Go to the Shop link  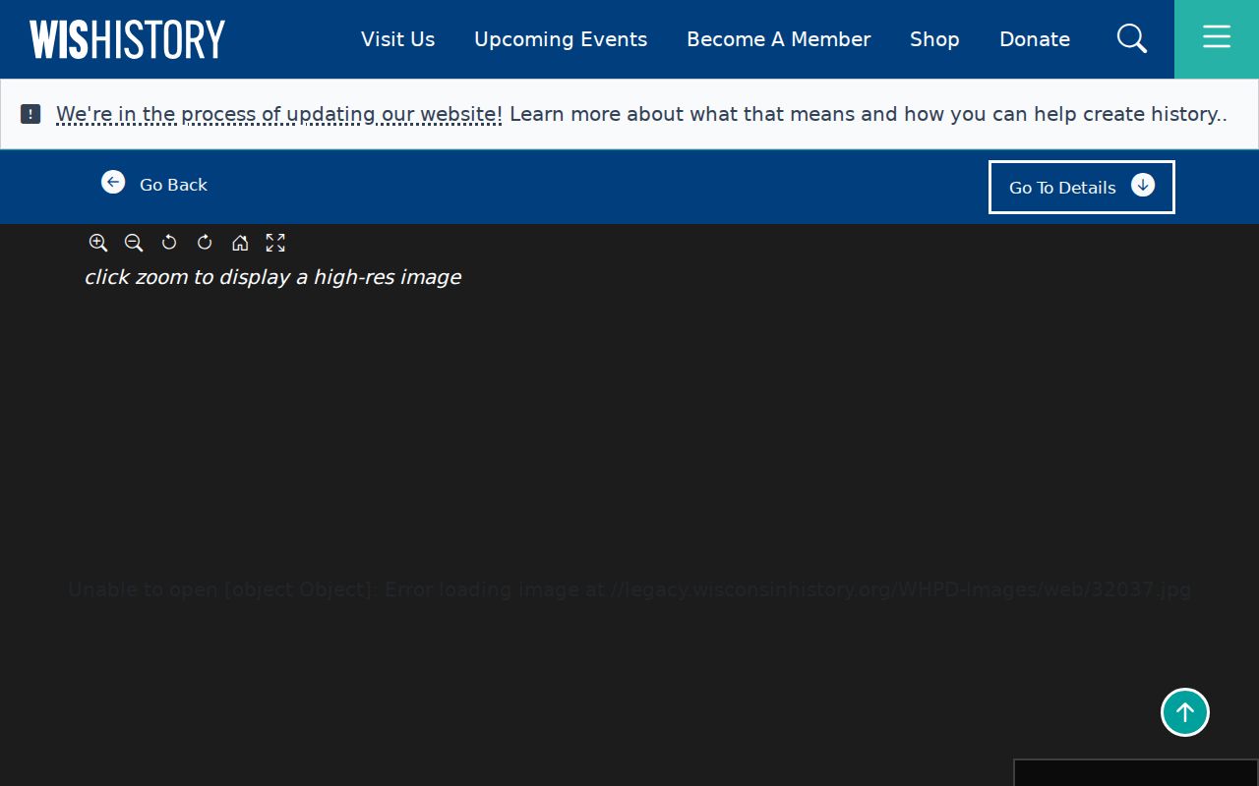934,39
